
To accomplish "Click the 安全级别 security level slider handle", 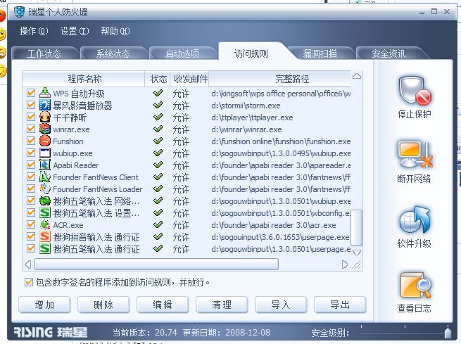I will click(448, 333).
